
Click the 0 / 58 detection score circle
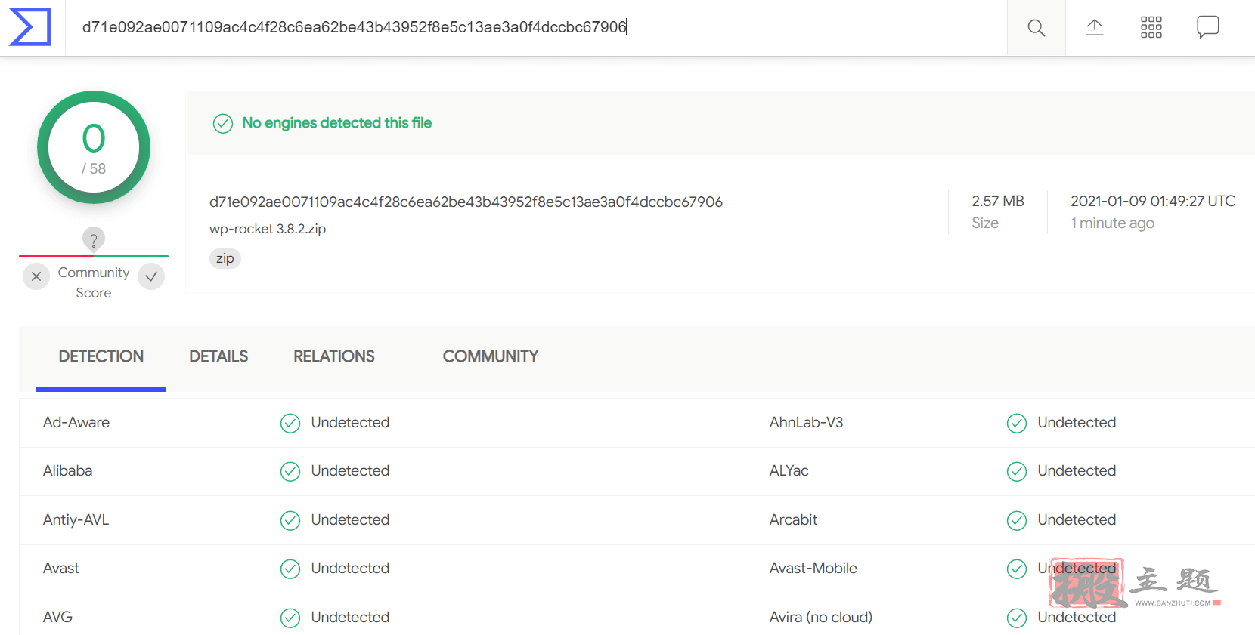(x=94, y=147)
